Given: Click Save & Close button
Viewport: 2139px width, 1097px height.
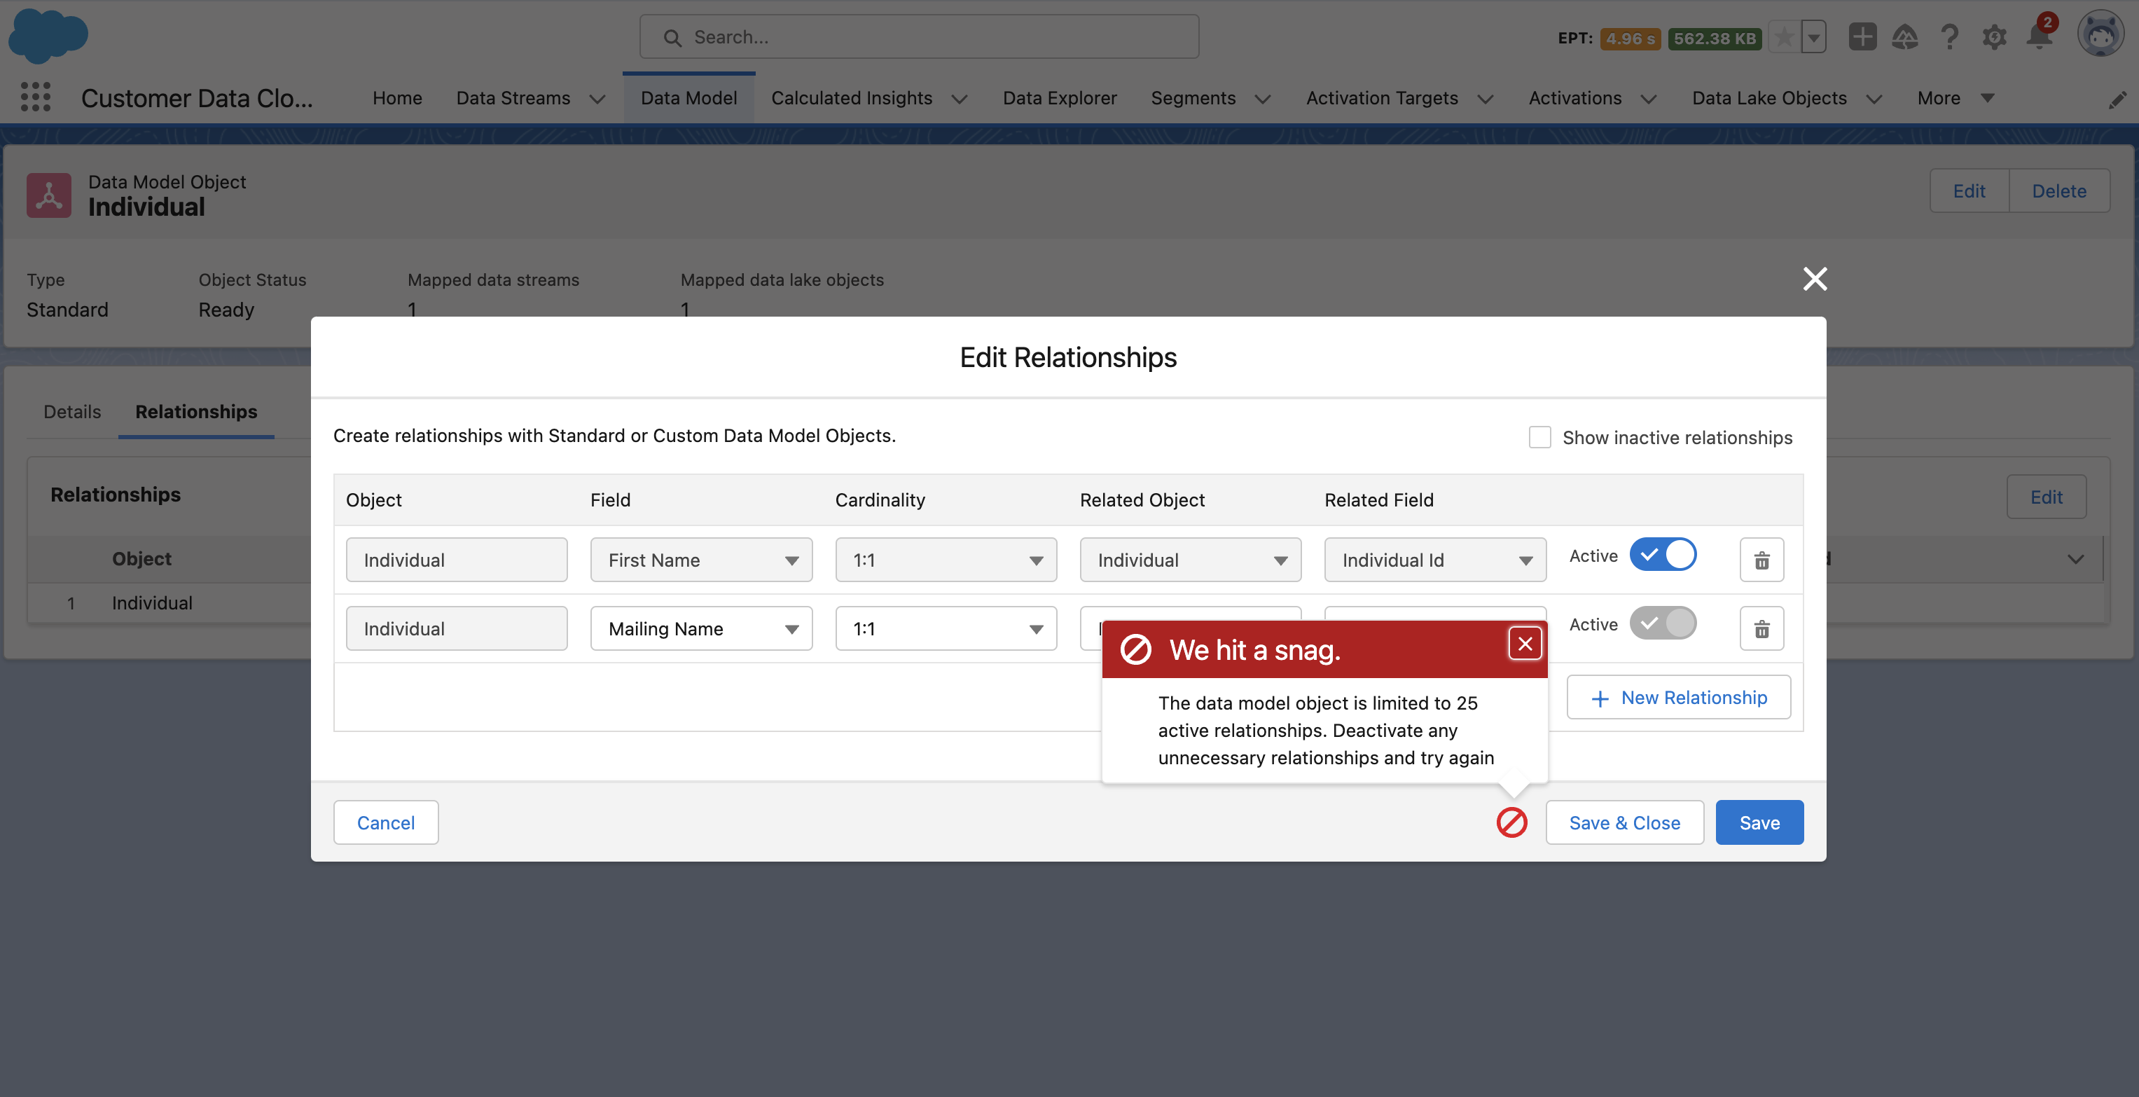Looking at the screenshot, I should point(1625,823).
